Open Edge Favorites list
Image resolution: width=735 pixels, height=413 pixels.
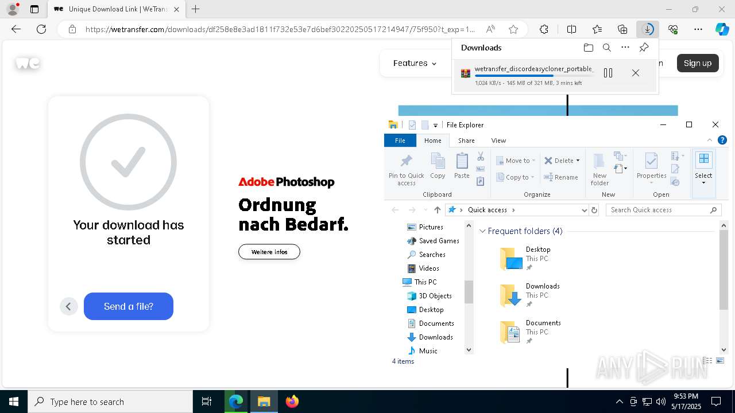[597, 29]
